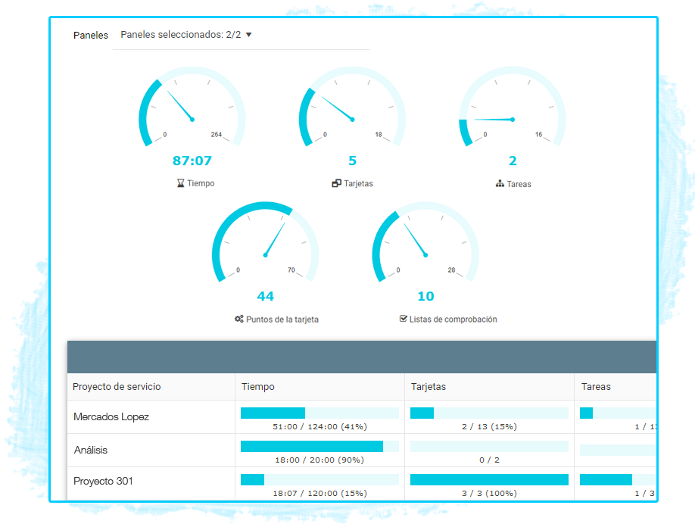Click the cards icon beside Tarjetas
The height and width of the screenshot is (527, 695).
pos(336,183)
